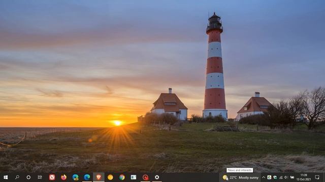Launch Google Chrome from the taskbar
The width and height of the screenshot is (325, 182).
point(122,177)
